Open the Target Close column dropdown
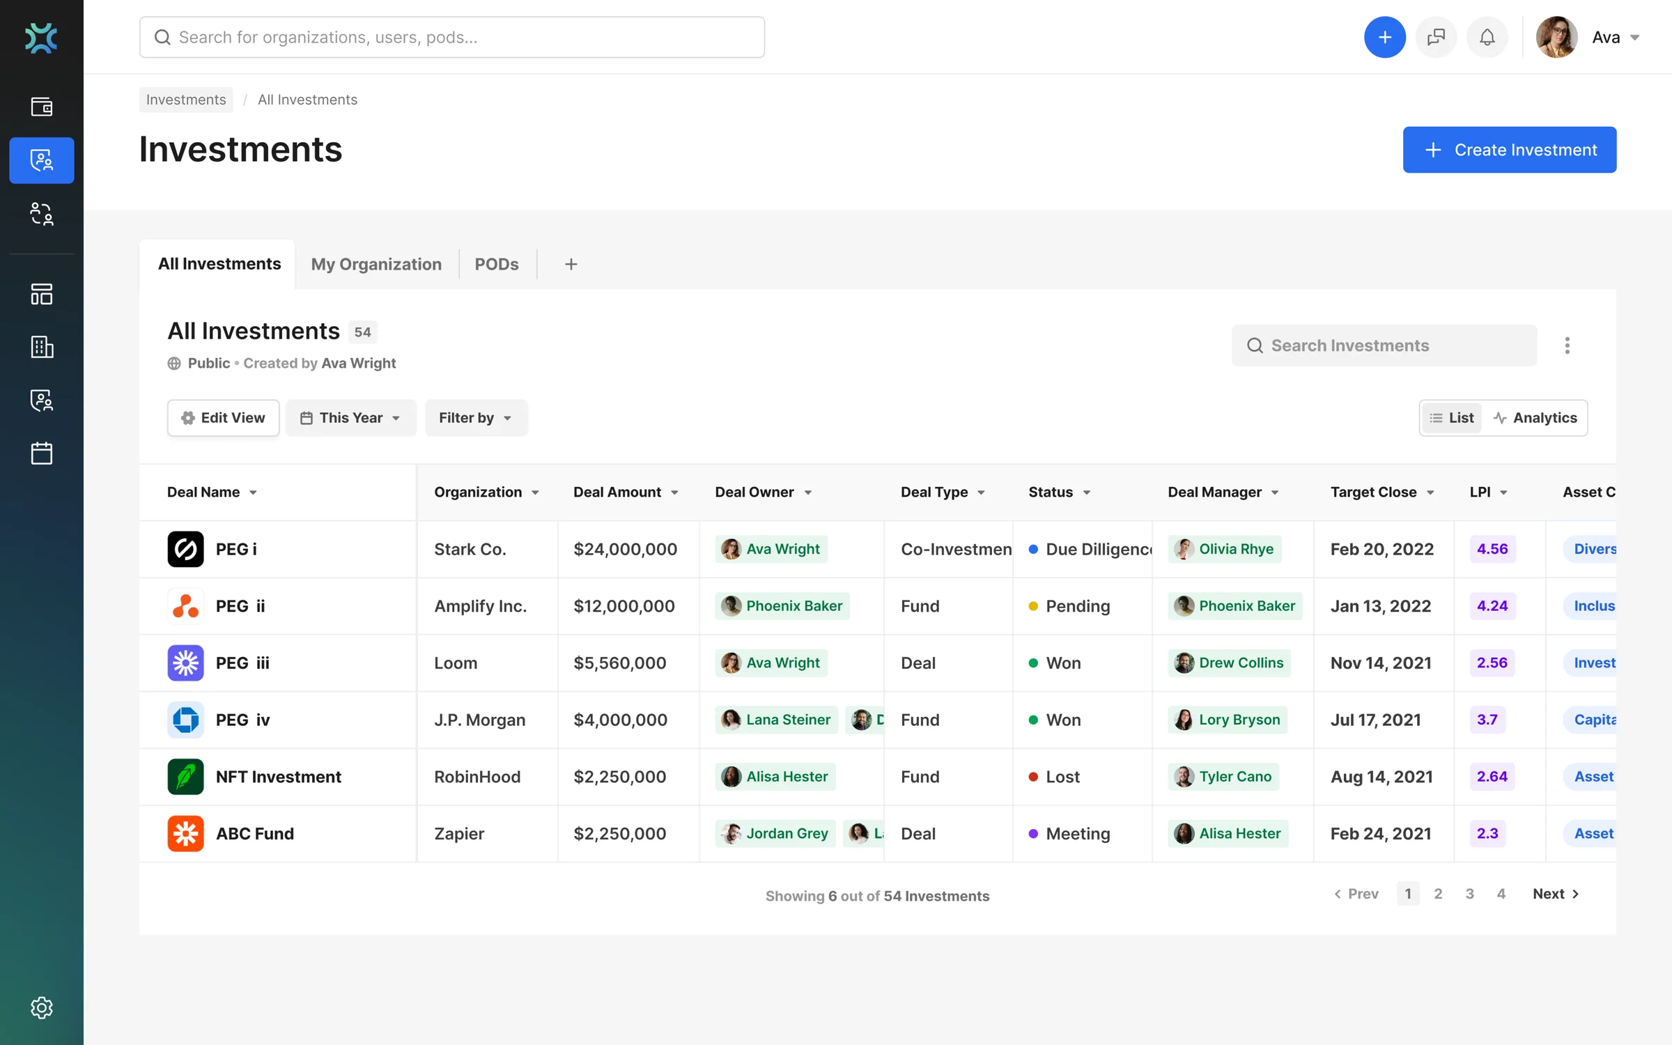This screenshot has height=1045, width=1672. pyautogui.click(x=1430, y=493)
